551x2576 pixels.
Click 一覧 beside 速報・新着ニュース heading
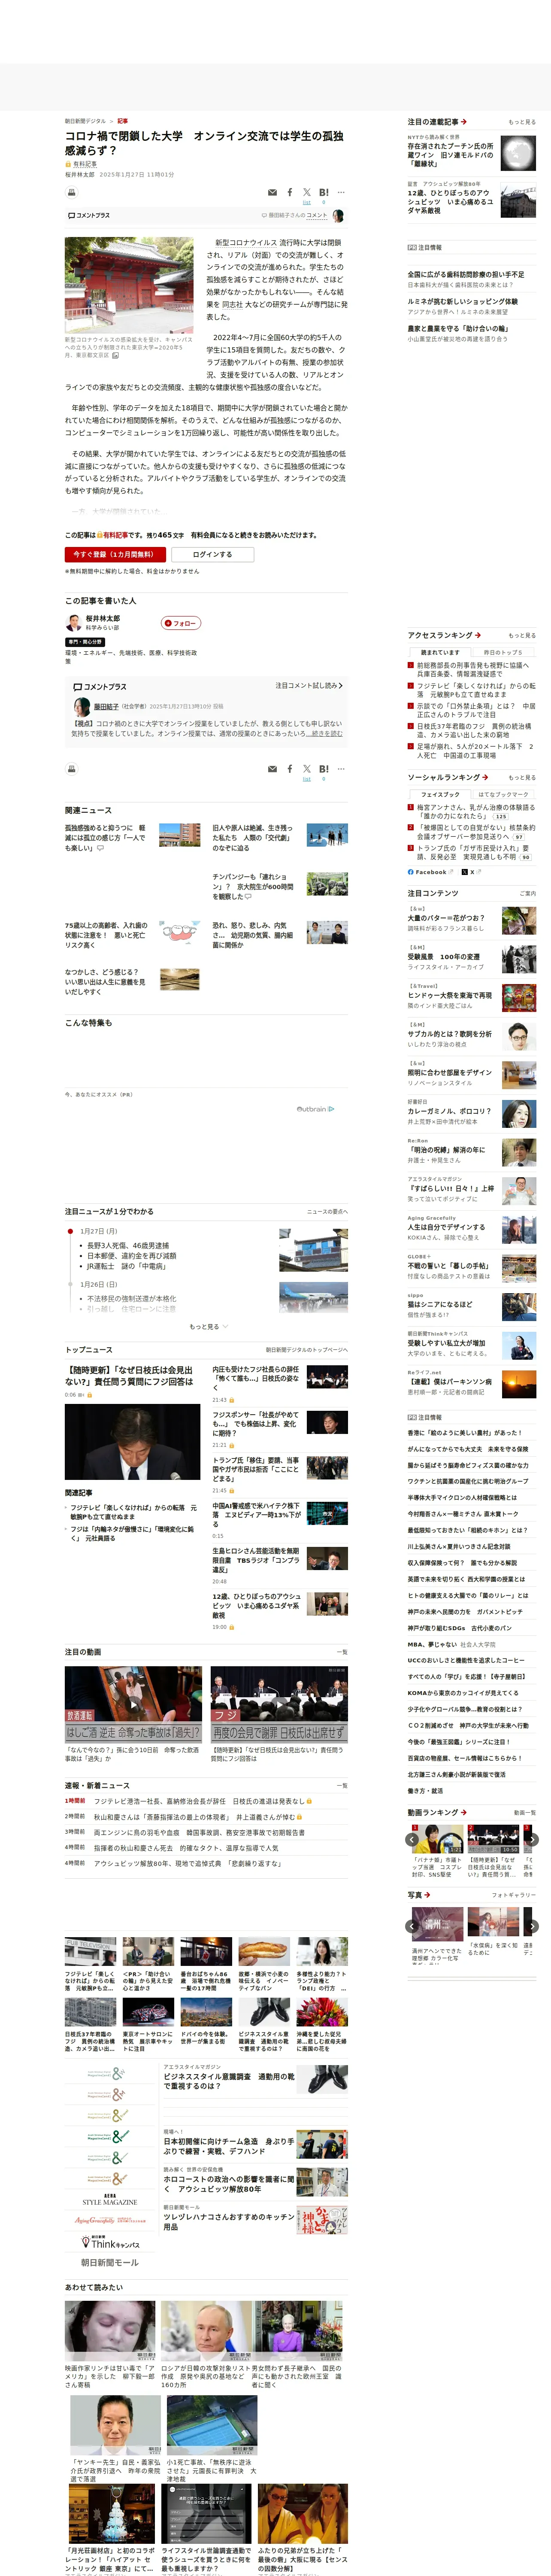(342, 1785)
